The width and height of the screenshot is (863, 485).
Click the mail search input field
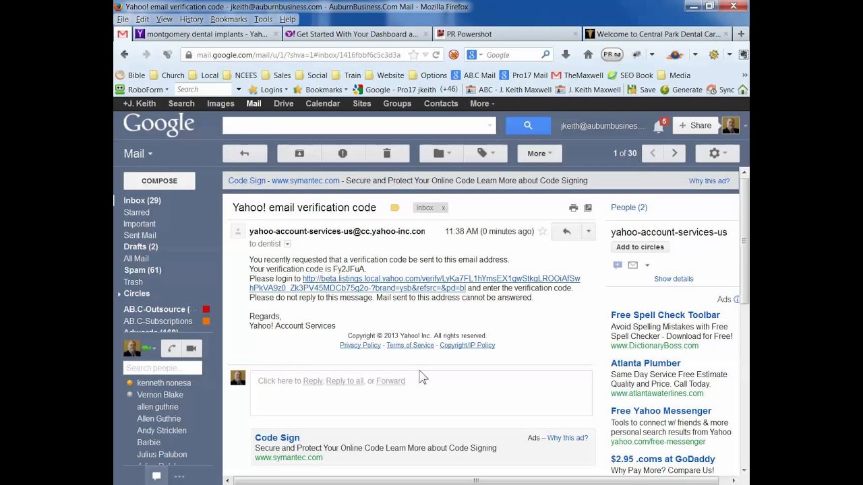point(357,125)
